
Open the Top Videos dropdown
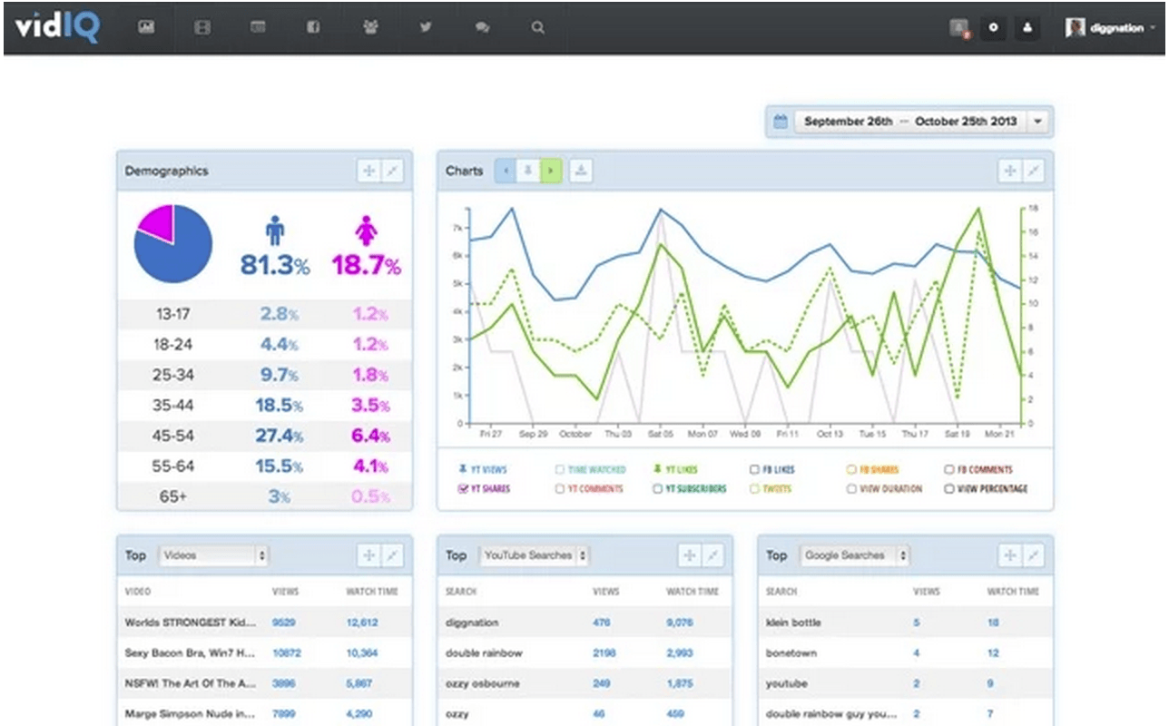click(214, 555)
